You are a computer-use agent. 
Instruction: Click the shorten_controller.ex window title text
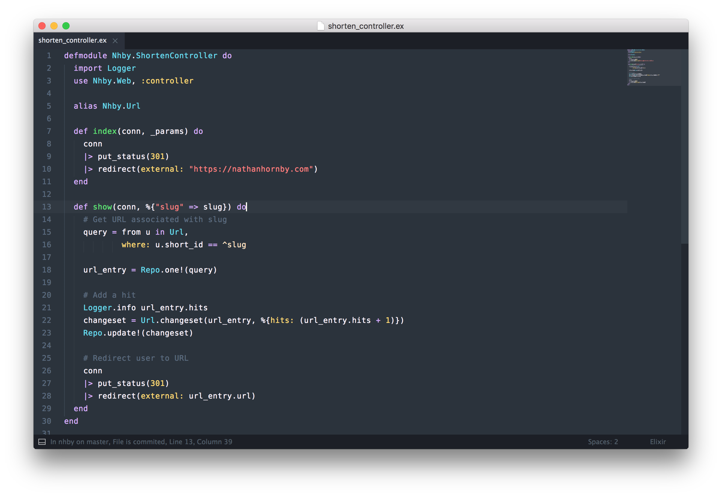pos(365,26)
